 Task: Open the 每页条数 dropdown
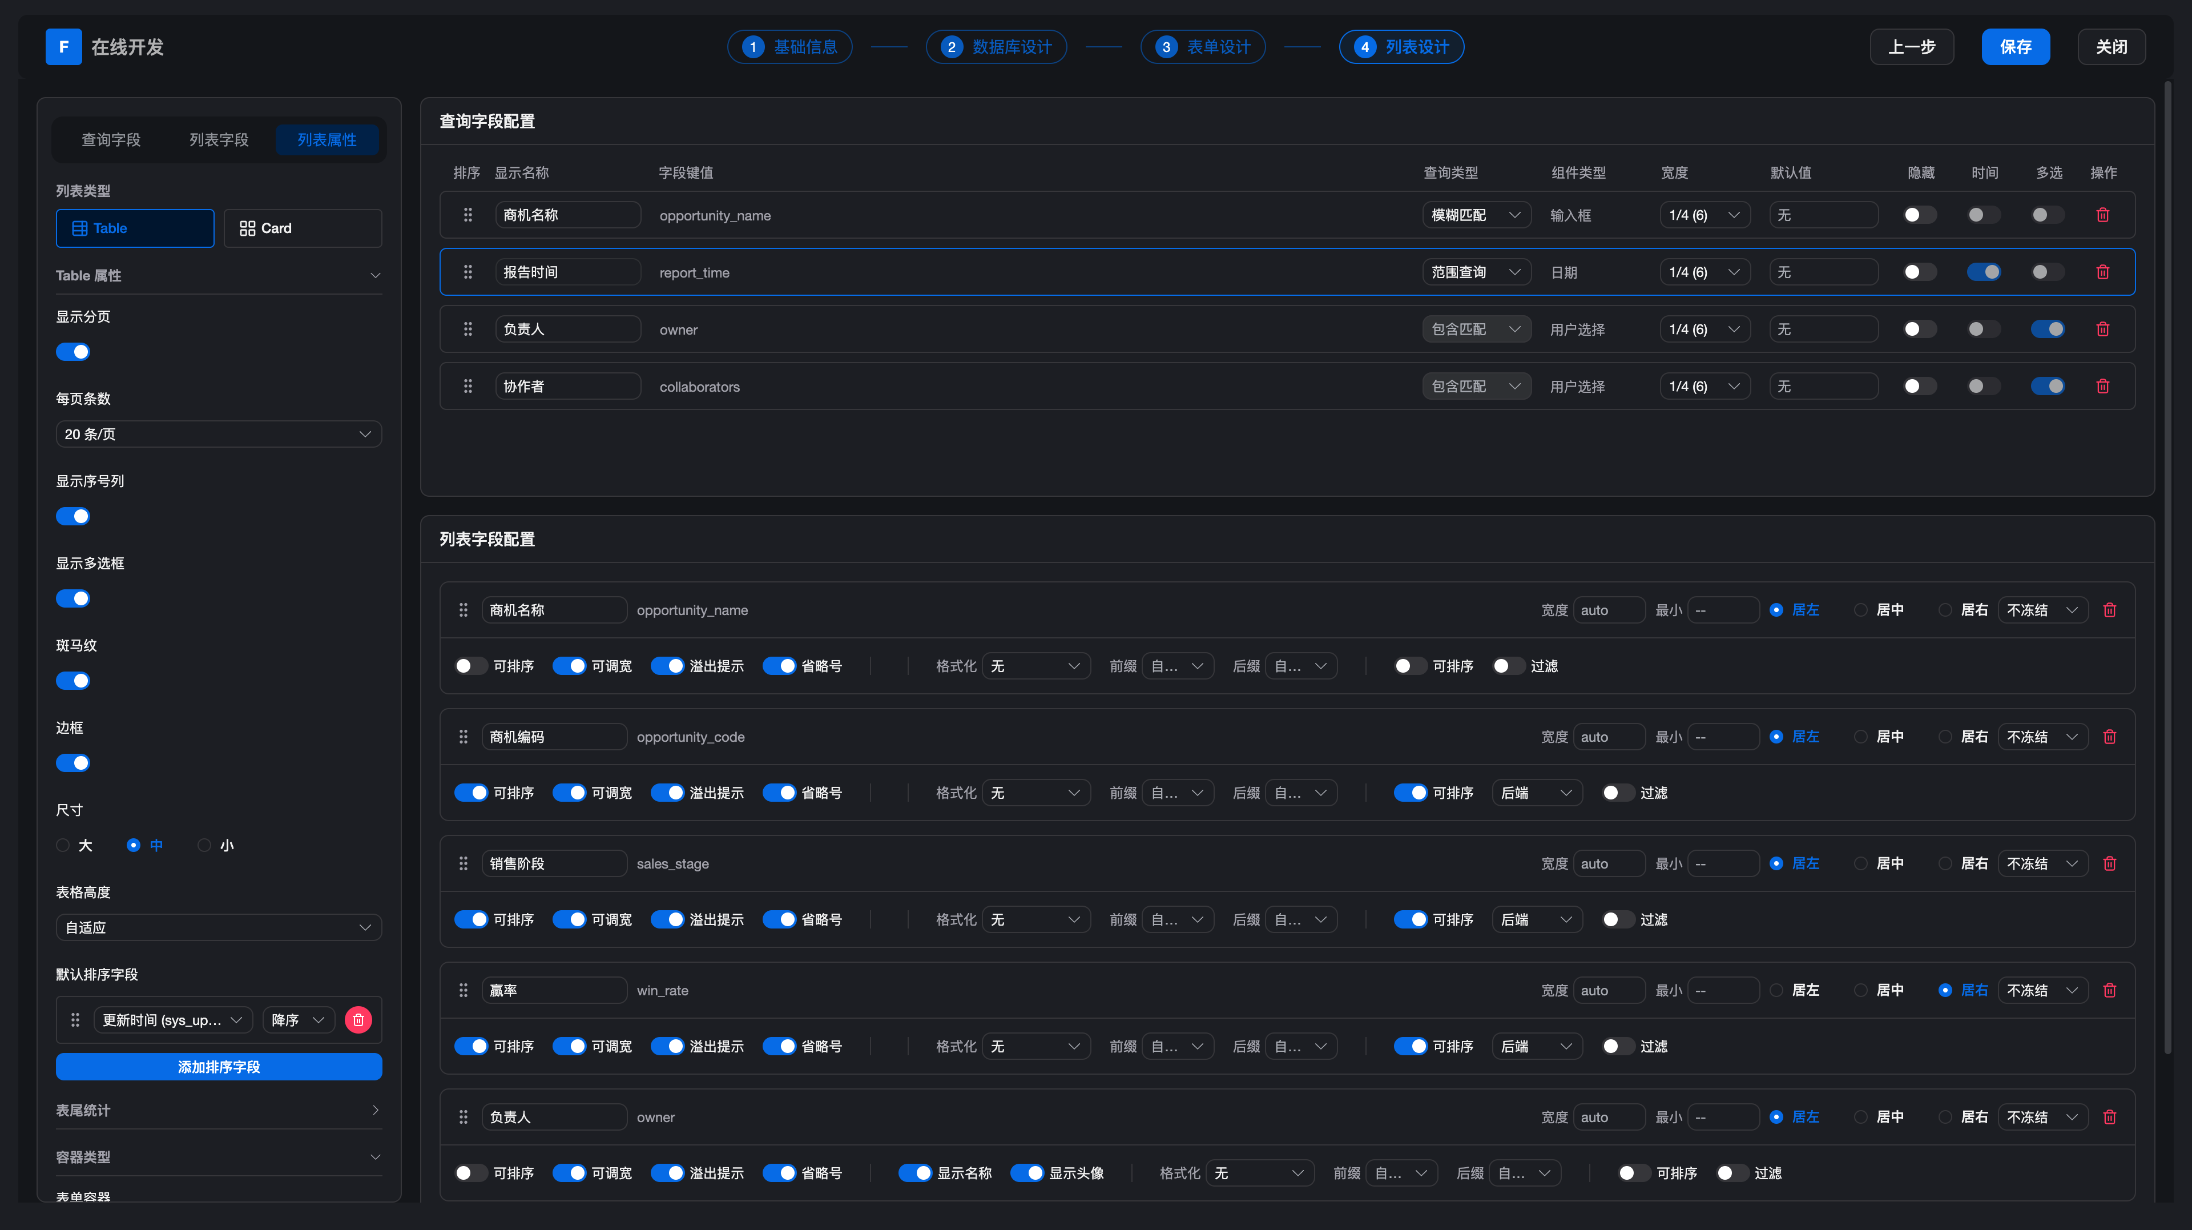pyautogui.click(x=219, y=434)
